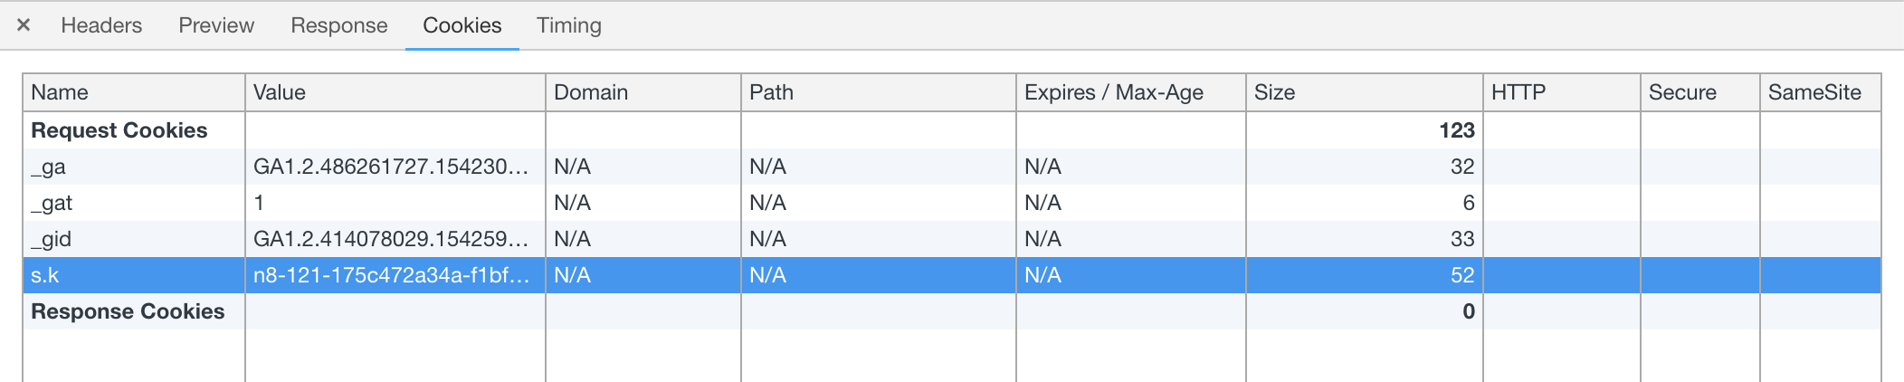1904x382 pixels.
Task: Switch to the Headers tab
Action: pos(101,25)
